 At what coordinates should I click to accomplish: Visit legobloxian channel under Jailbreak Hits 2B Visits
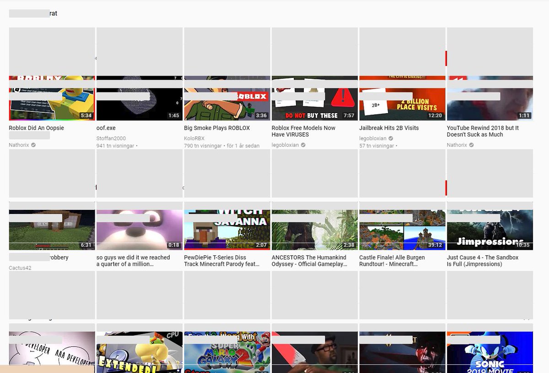(x=373, y=138)
